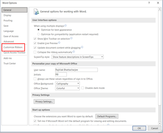Click the Cancel button

(154, 128)
